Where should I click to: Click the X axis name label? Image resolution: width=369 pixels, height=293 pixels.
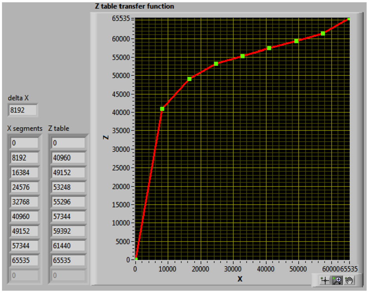240,279
